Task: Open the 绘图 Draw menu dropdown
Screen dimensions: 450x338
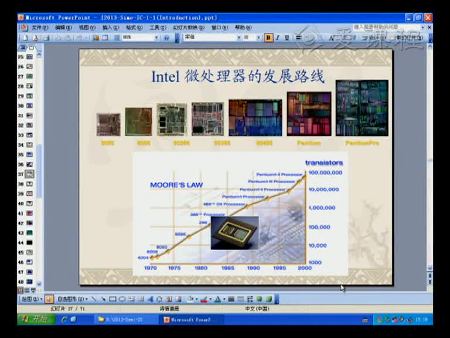Action: tap(32, 299)
